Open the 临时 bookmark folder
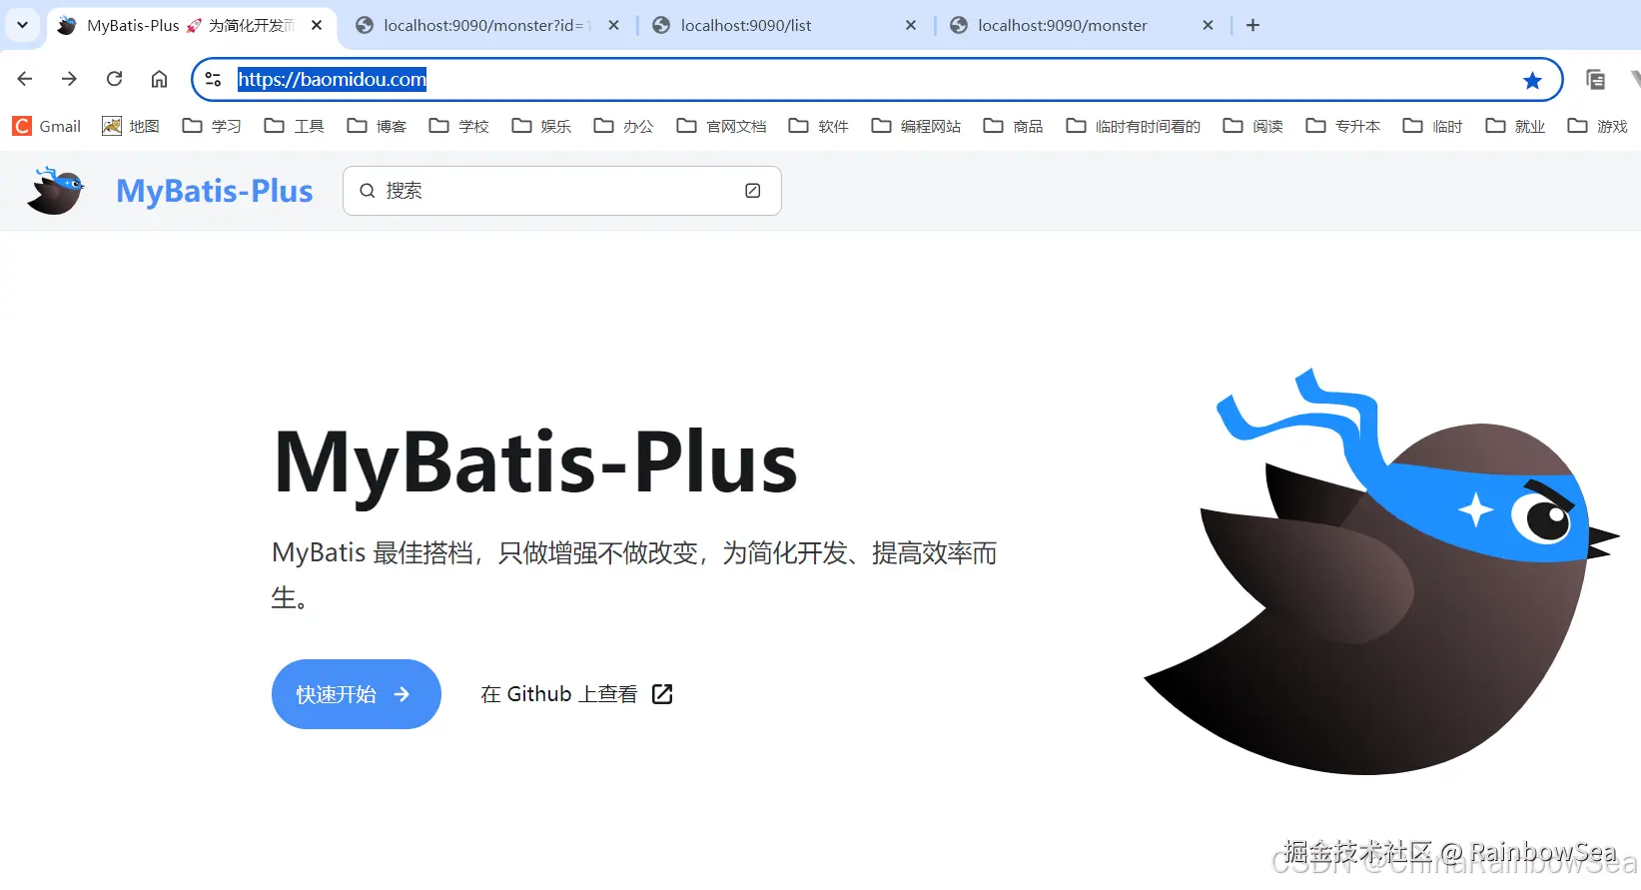Screen dimensions: 1641x890 point(1432,126)
